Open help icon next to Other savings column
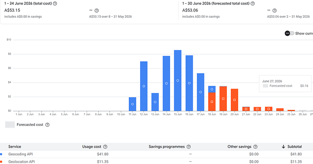 (255, 147)
